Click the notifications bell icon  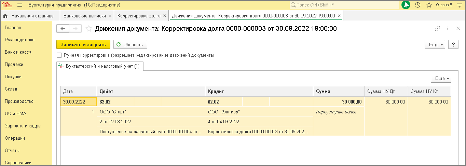pos(406,5)
